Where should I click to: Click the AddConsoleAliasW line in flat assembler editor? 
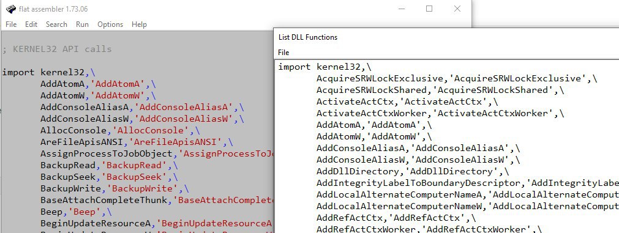point(142,119)
